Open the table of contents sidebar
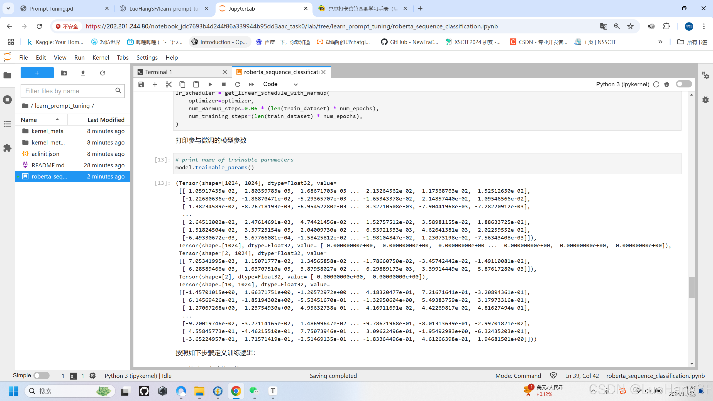The width and height of the screenshot is (713, 401). [7, 124]
